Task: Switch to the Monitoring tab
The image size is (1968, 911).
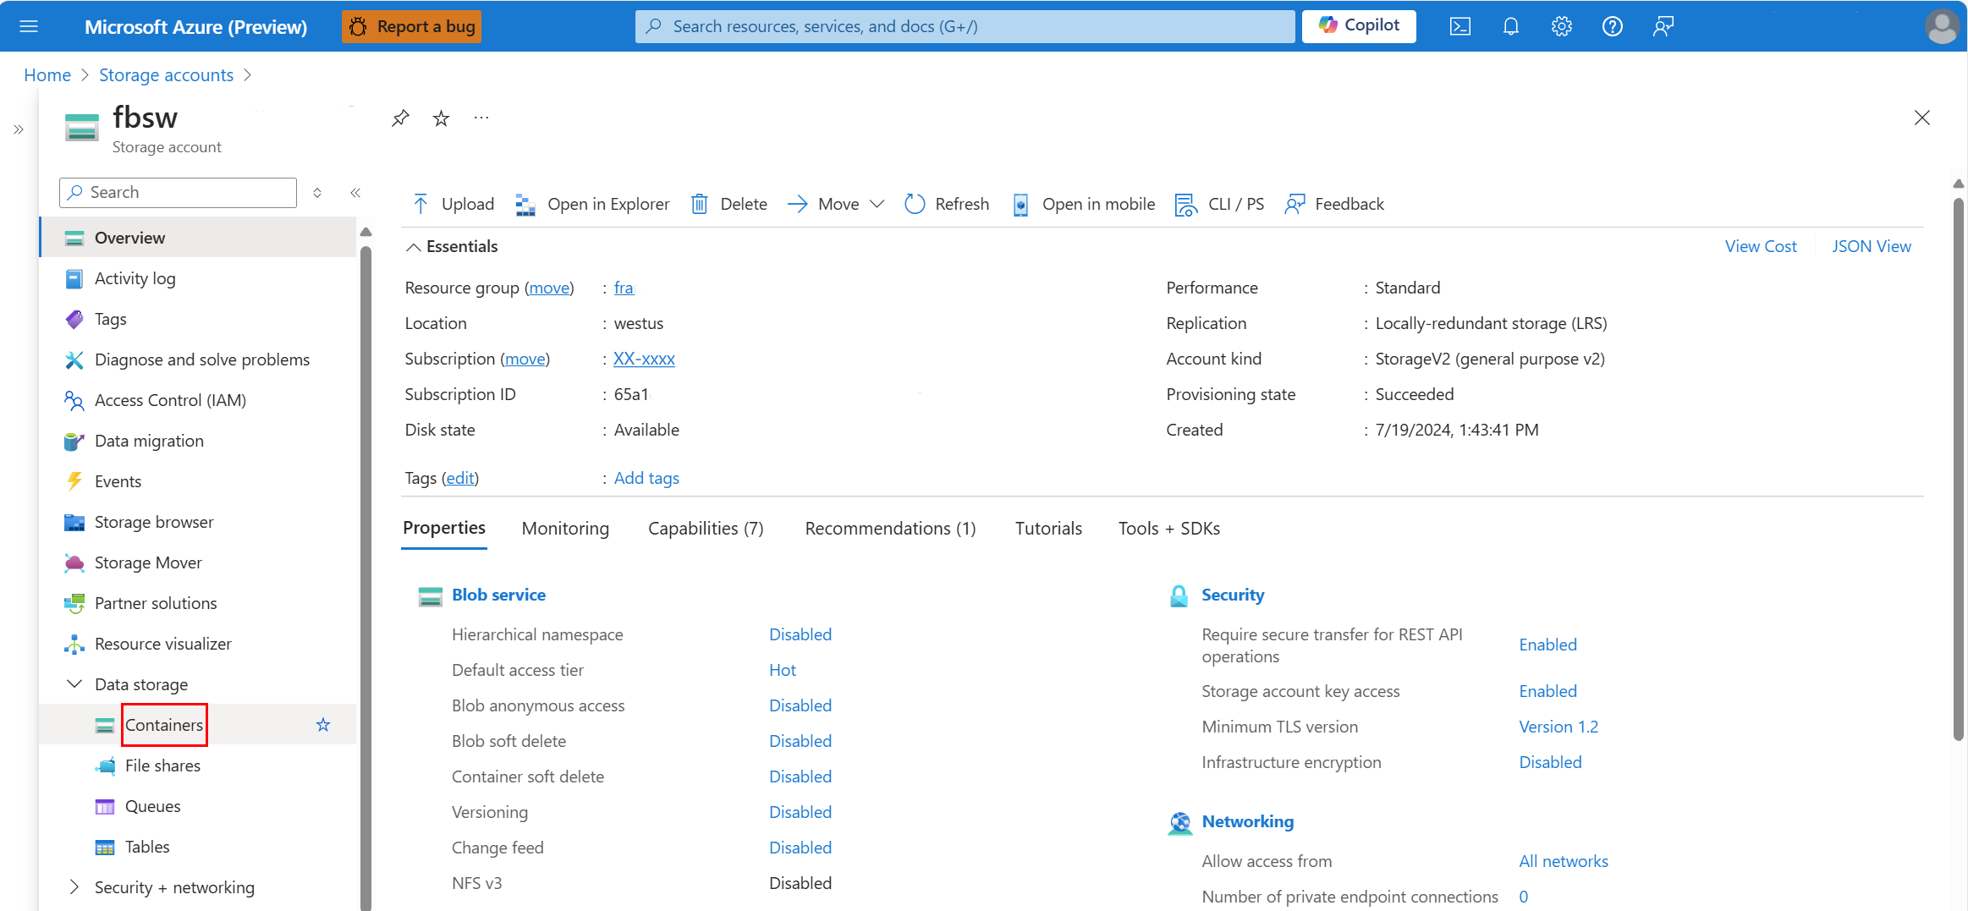Action: click(565, 529)
